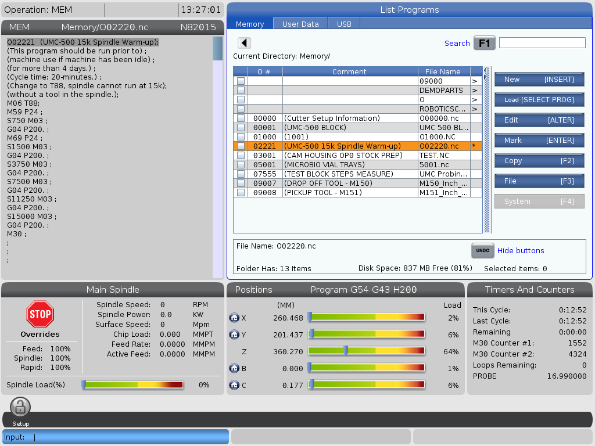Image resolution: width=595 pixels, height=446 pixels.
Task: Switch to the USB tab
Action: click(x=344, y=24)
